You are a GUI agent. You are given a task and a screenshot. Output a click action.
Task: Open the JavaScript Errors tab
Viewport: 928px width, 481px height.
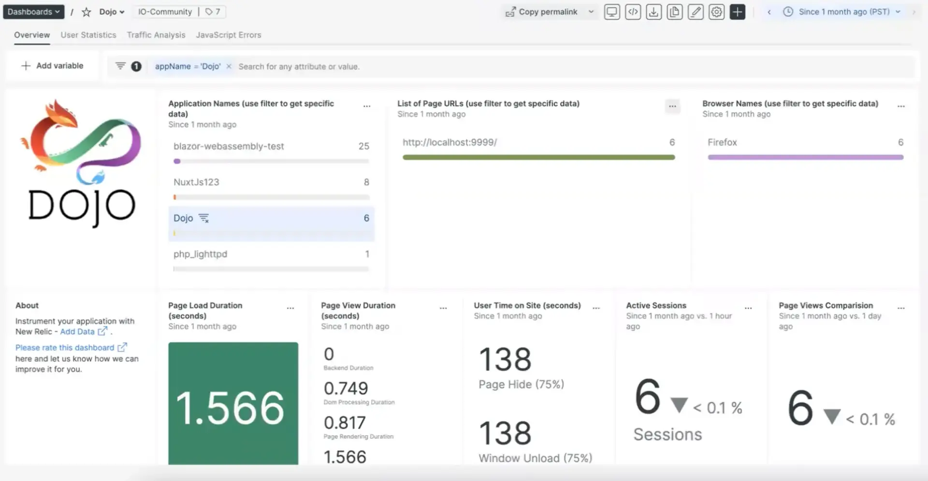(228, 35)
